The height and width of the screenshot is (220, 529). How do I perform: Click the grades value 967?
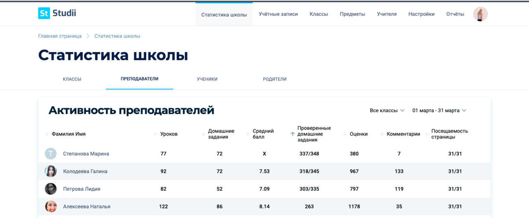pos(354,171)
